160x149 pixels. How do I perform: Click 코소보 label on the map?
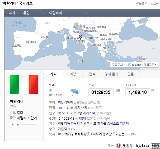click(103, 35)
